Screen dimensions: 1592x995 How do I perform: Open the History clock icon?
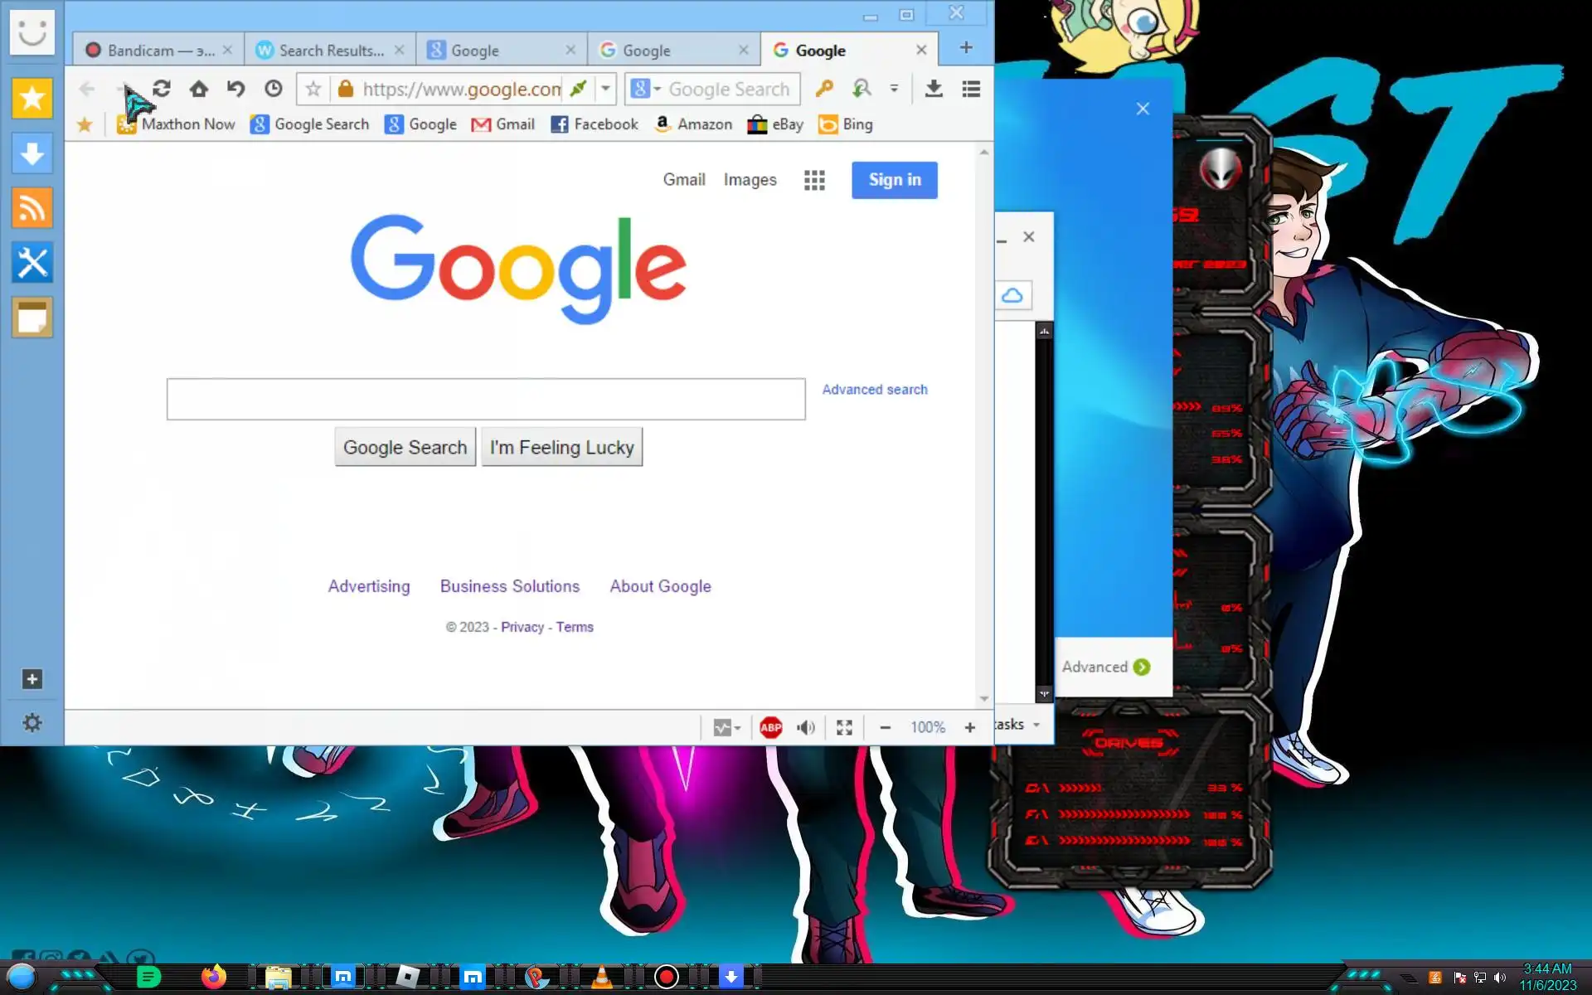(x=274, y=88)
